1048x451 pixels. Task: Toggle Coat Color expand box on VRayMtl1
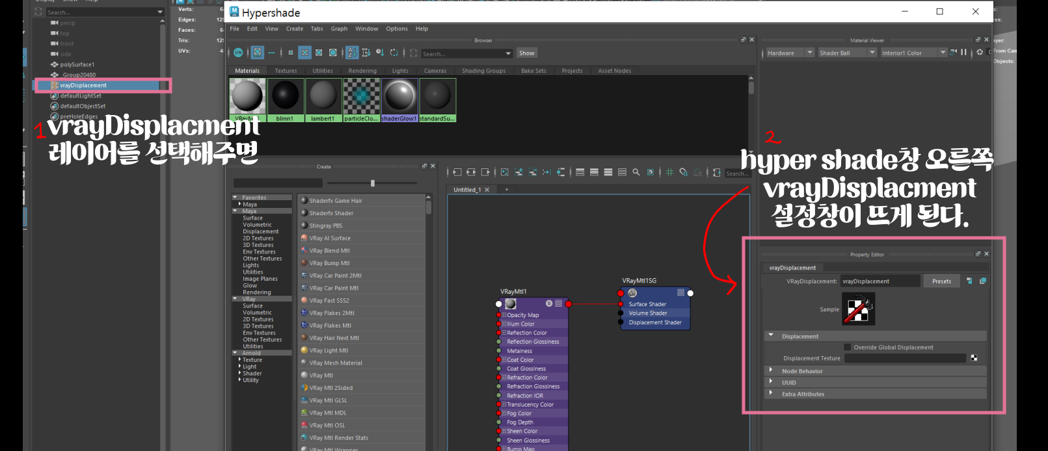[504, 359]
